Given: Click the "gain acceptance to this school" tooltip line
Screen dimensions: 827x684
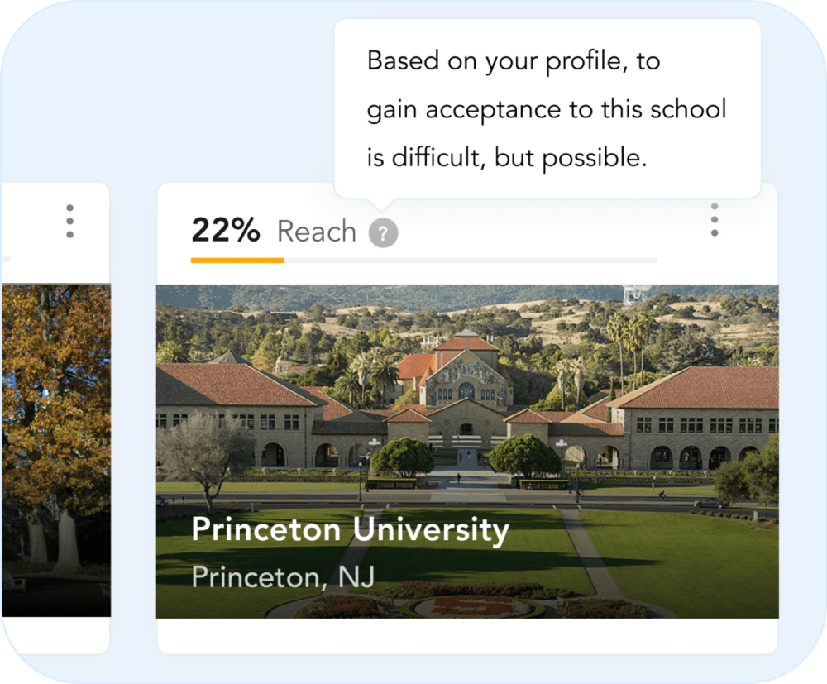Looking at the screenshot, I should click(x=547, y=110).
